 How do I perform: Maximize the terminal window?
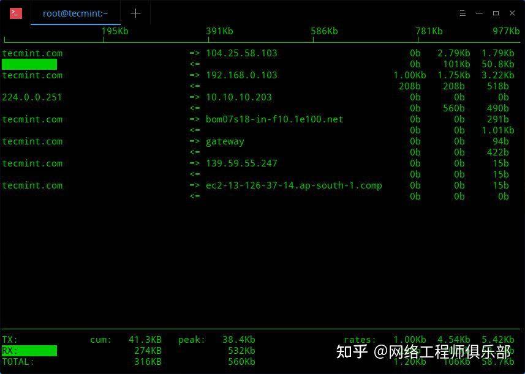(496, 13)
